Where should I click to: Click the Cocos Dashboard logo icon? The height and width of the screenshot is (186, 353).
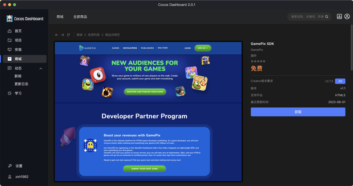click(x=9, y=18)
